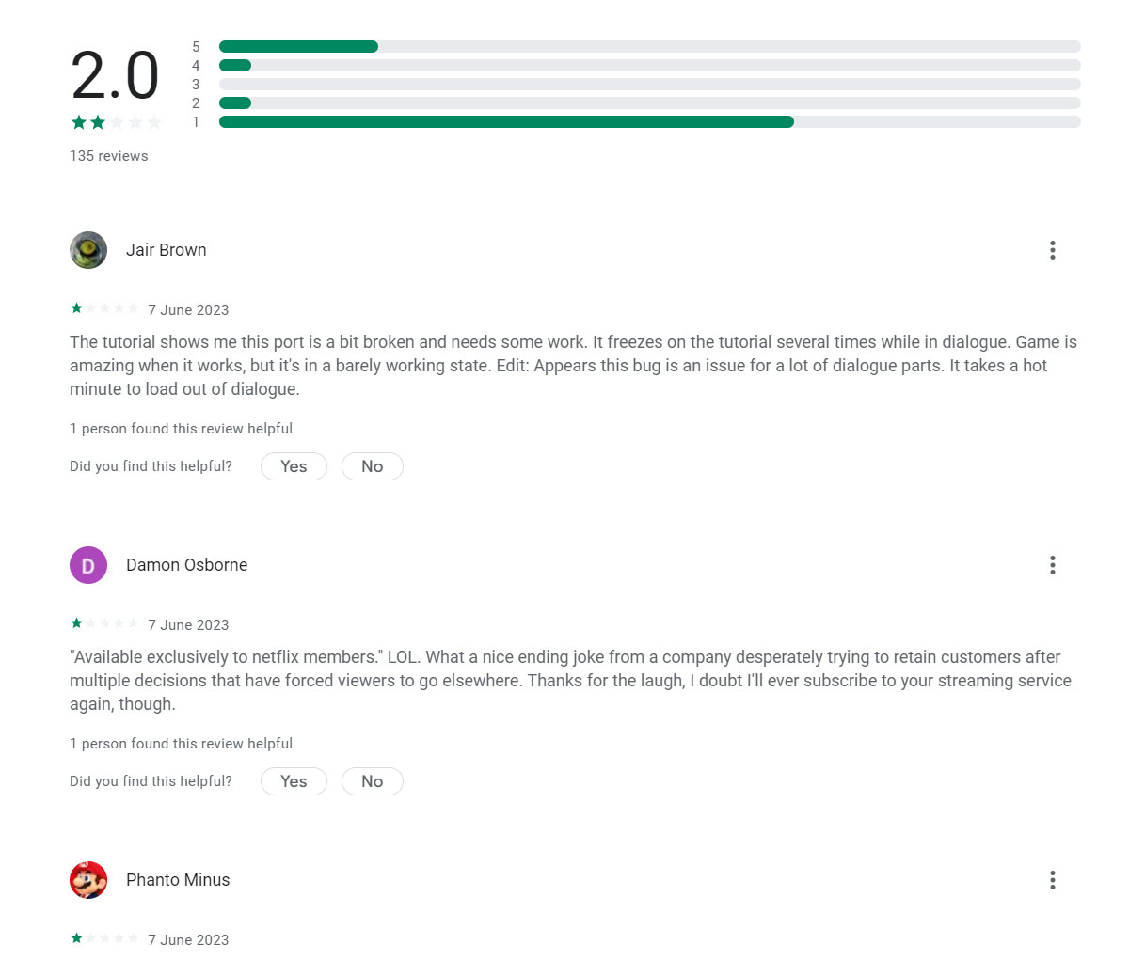This screenshot has width=1129, height=960.
Task: Click the overall two-star rating icons
Action: (x=117, y=122)
